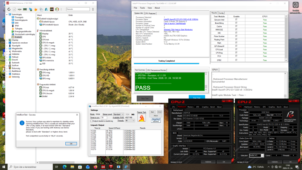
Task: Open the CPU-Z processor Selection dropdown
Action: pos(256,155)
